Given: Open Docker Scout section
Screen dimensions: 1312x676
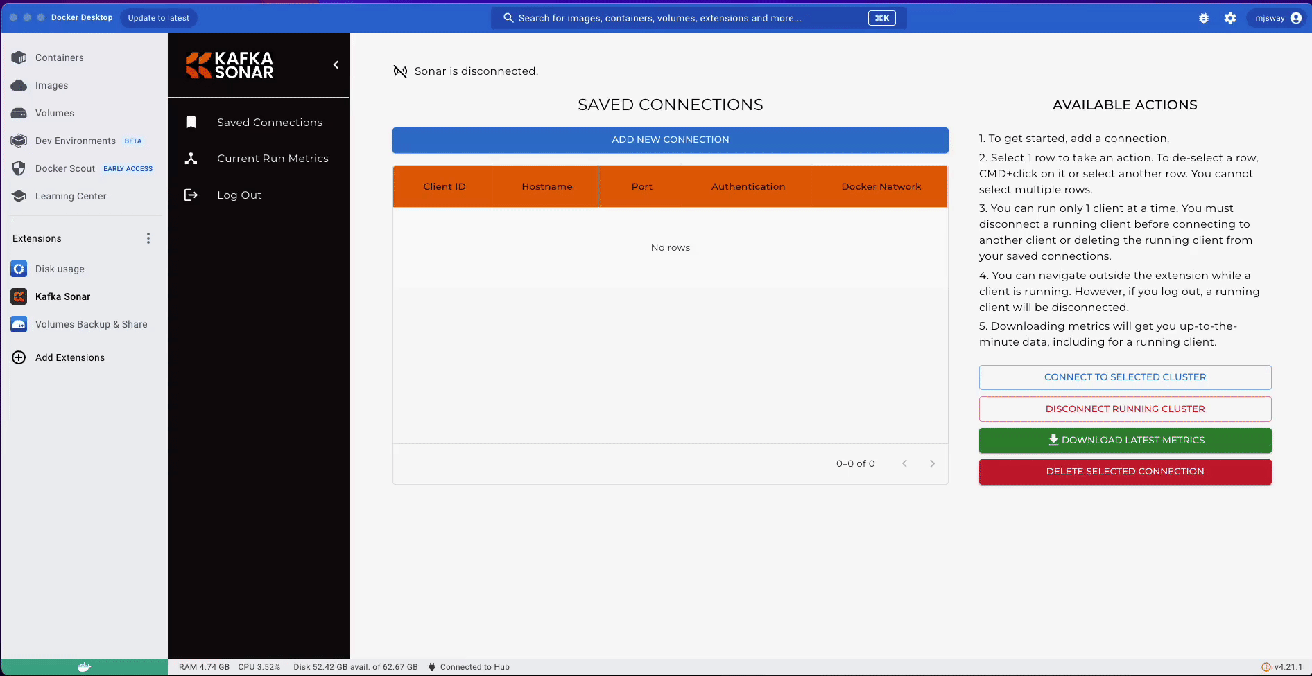Looking at the screenshot, I should point(83,168).
